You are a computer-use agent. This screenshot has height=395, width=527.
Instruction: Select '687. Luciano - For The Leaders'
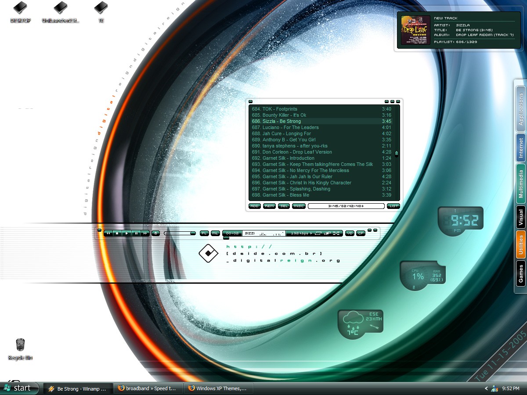tap(321, 127)
